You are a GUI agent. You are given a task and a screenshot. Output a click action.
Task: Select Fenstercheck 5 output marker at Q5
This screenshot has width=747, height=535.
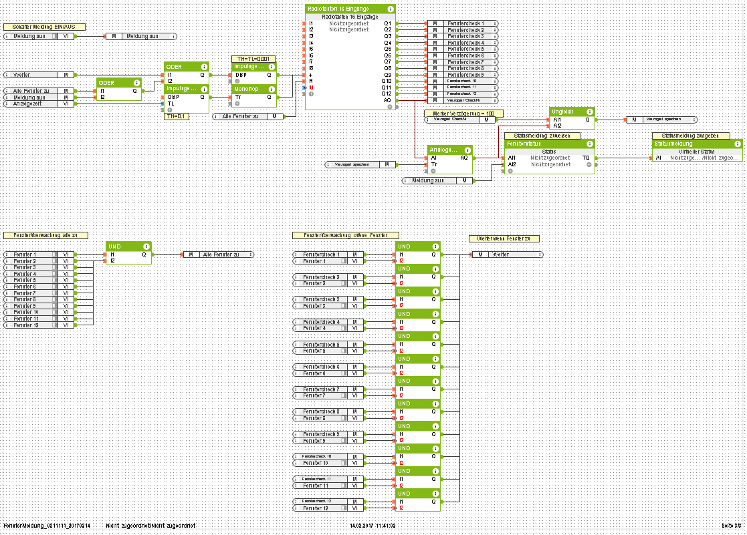click(x=462, y=49)
